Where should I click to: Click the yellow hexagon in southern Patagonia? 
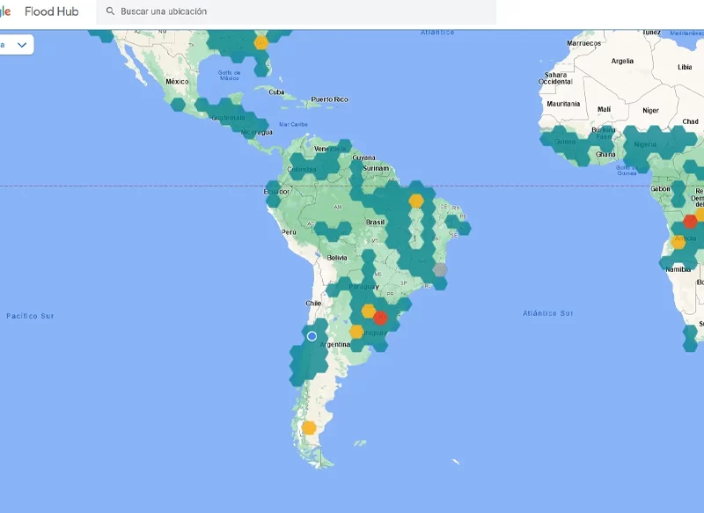pyautogui.click(x=309, y=428)
